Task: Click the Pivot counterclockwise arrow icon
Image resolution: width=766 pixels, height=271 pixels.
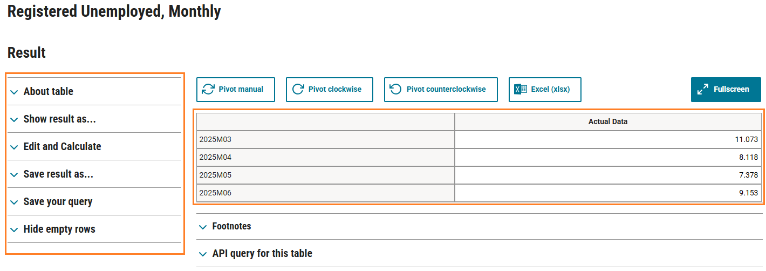Action: (x=396, y=90)
